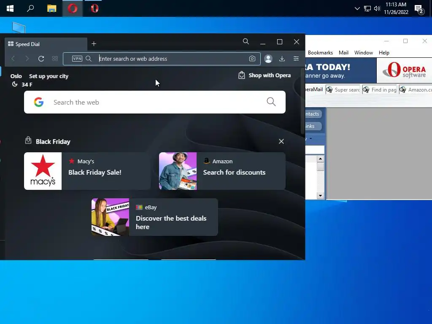Click the Black Friday section heading
This screenshot has width=432, height=324.
tap(53, 142)
